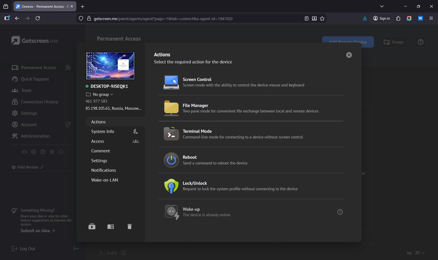Collapse the left sidebar panel

point(77,248)
